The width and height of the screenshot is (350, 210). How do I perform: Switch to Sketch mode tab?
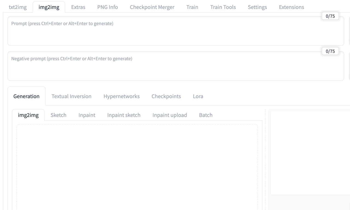[x=59, y=115]
